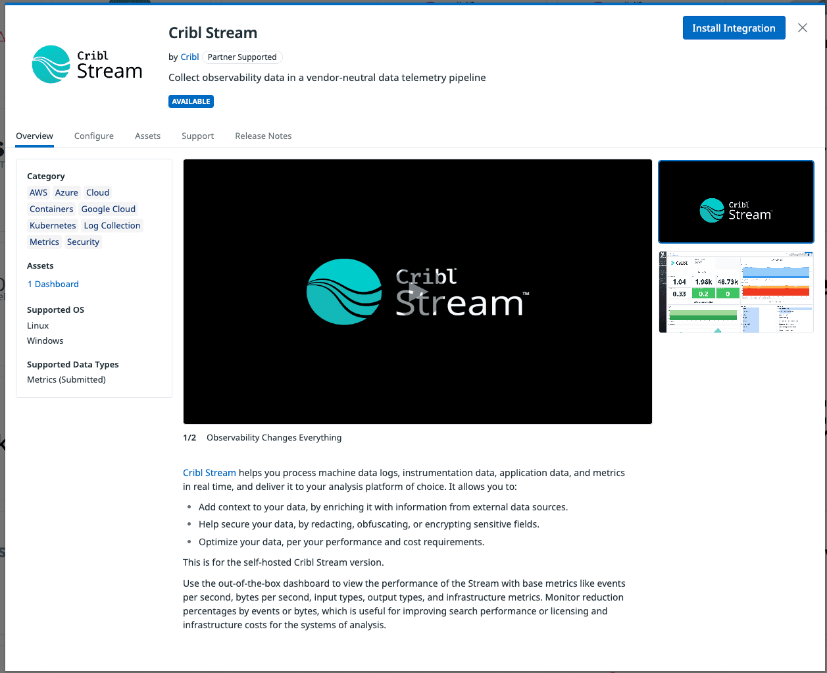Select the Google Cloud category tag

(109, 209)
